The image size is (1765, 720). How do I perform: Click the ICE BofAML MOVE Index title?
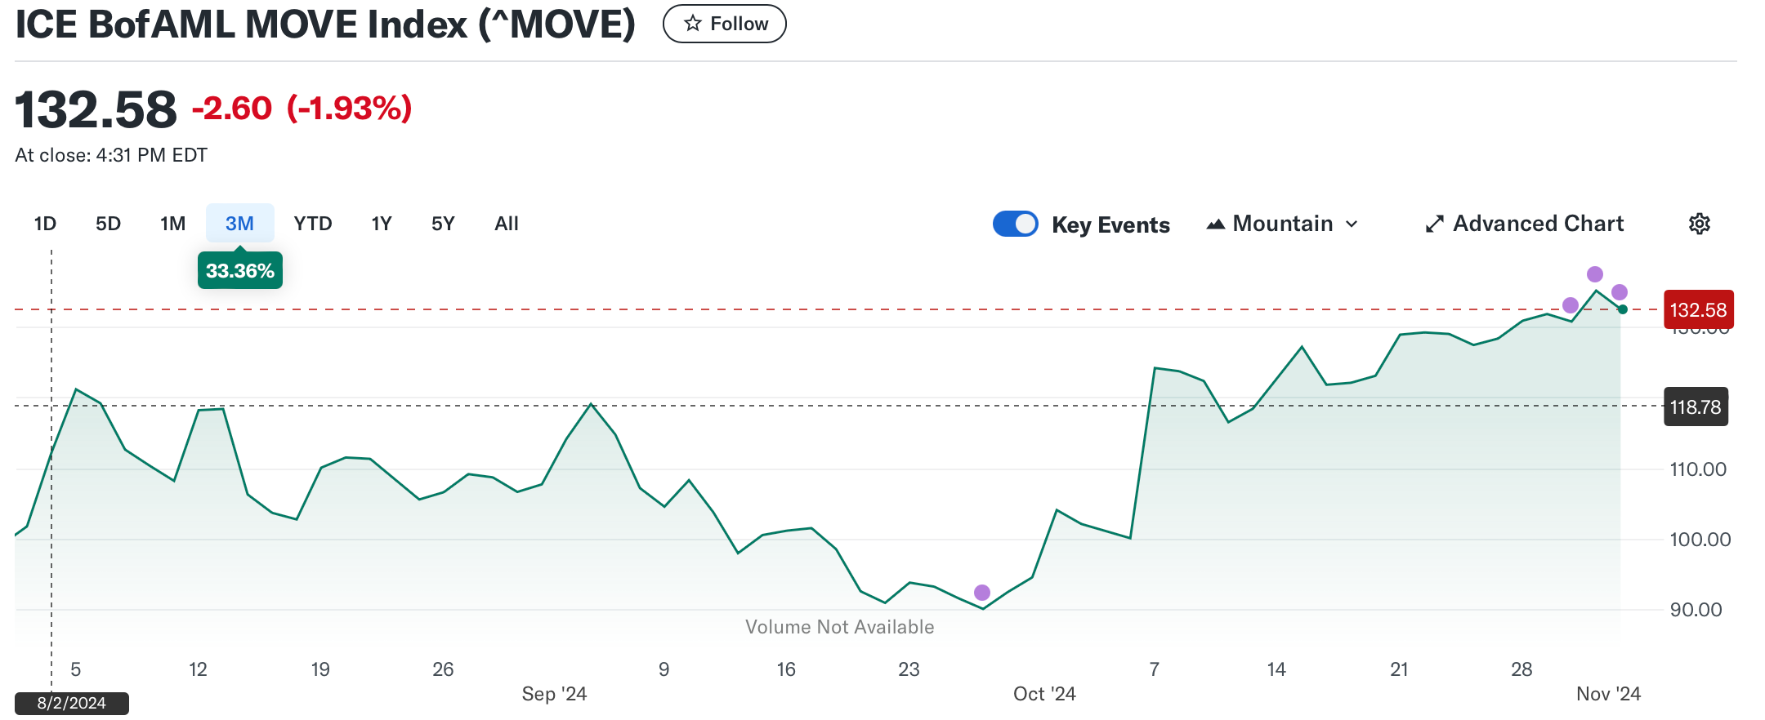coord(325,24)
